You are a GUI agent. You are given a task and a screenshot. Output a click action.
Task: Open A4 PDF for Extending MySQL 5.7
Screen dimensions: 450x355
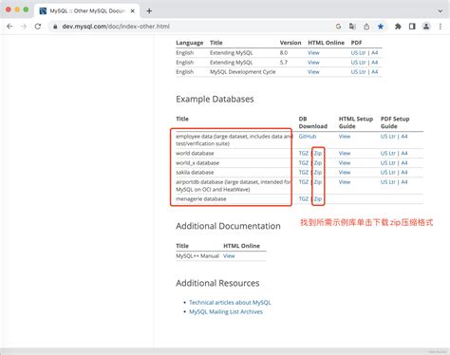tap(375, 63)
